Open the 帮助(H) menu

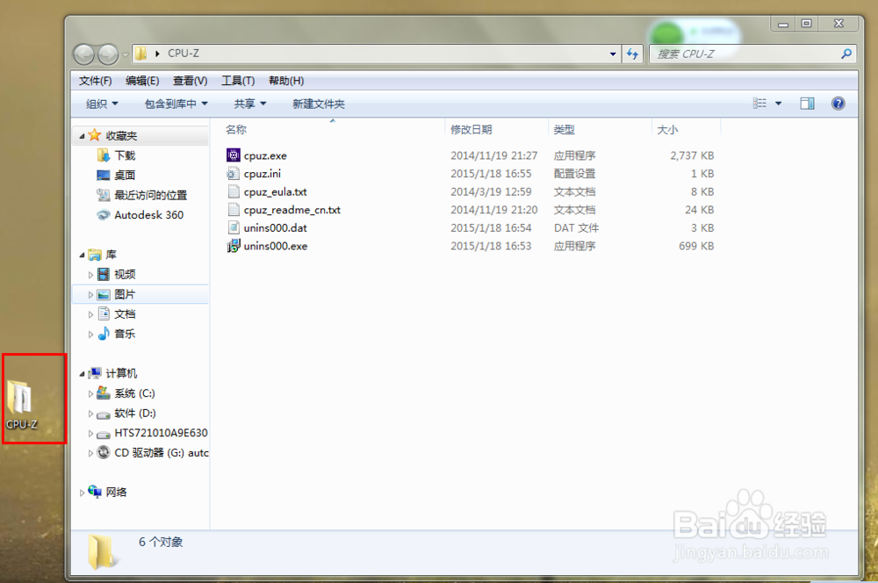[286, 81]
